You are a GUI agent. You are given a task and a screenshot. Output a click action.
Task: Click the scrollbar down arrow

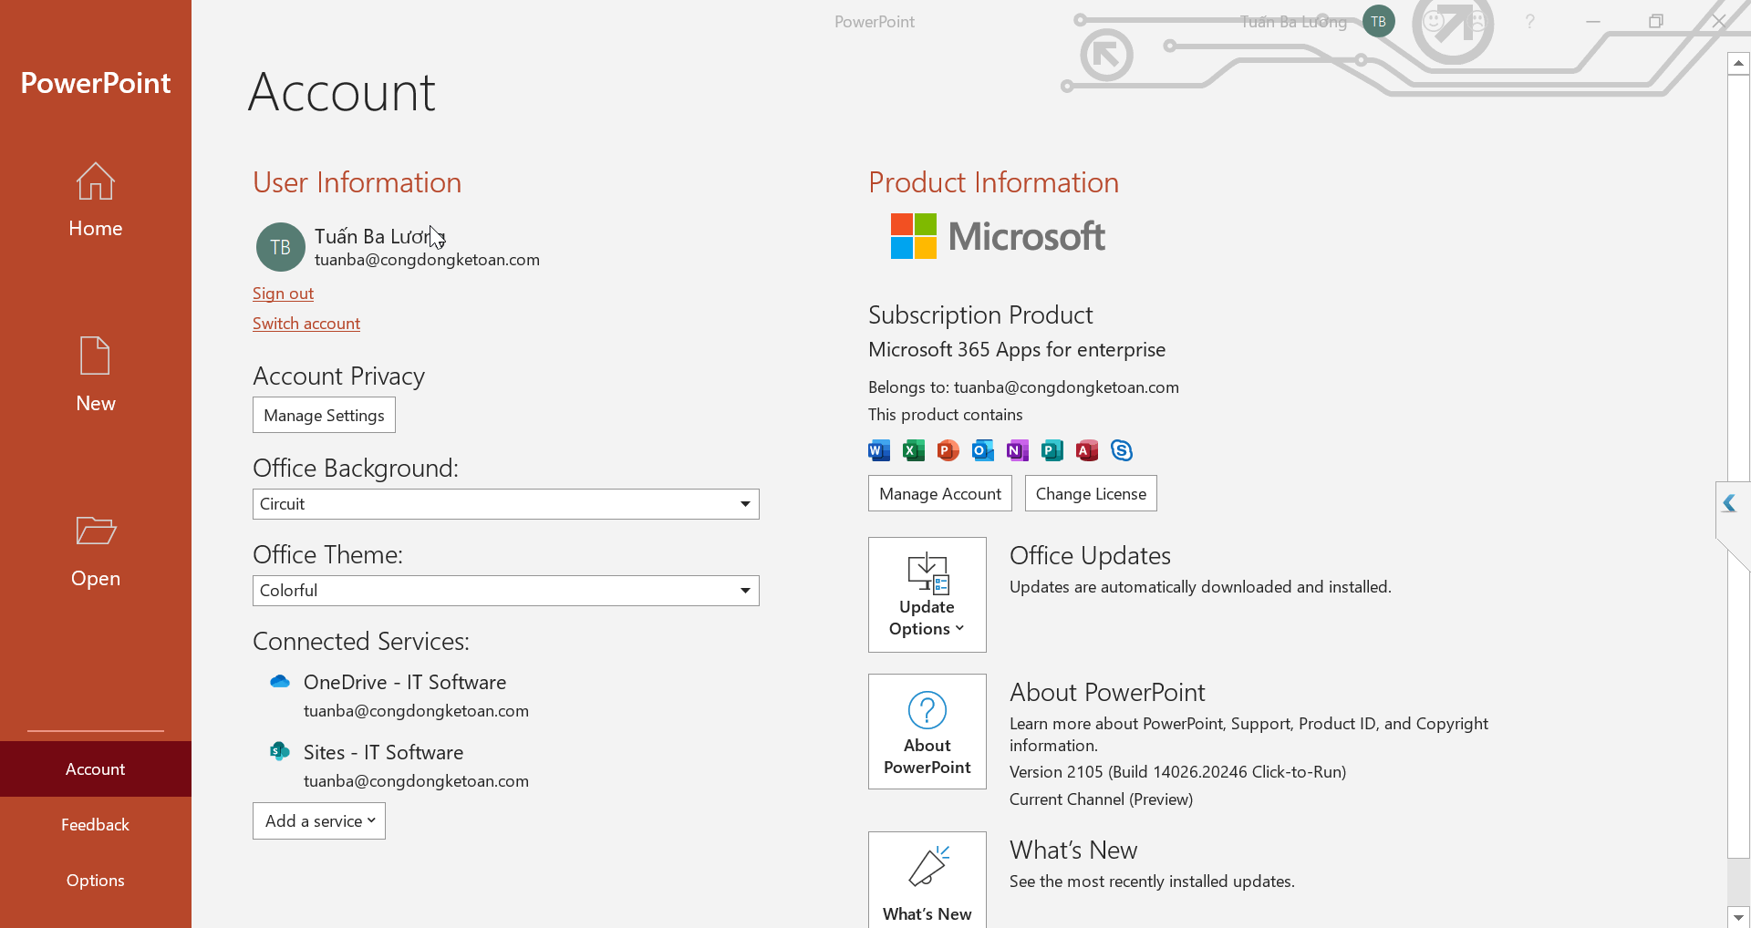[1738, 917]
